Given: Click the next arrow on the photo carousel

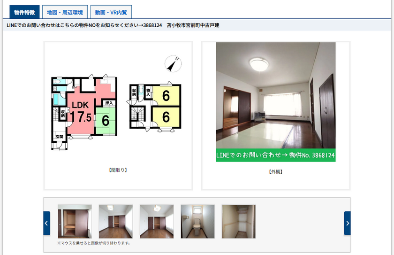Looking at the screenshot, I should [347, 223].
